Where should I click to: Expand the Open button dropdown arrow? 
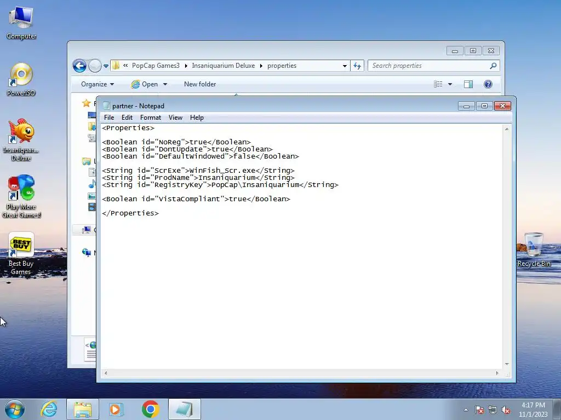pyautogui.click(x=165, y=84)
